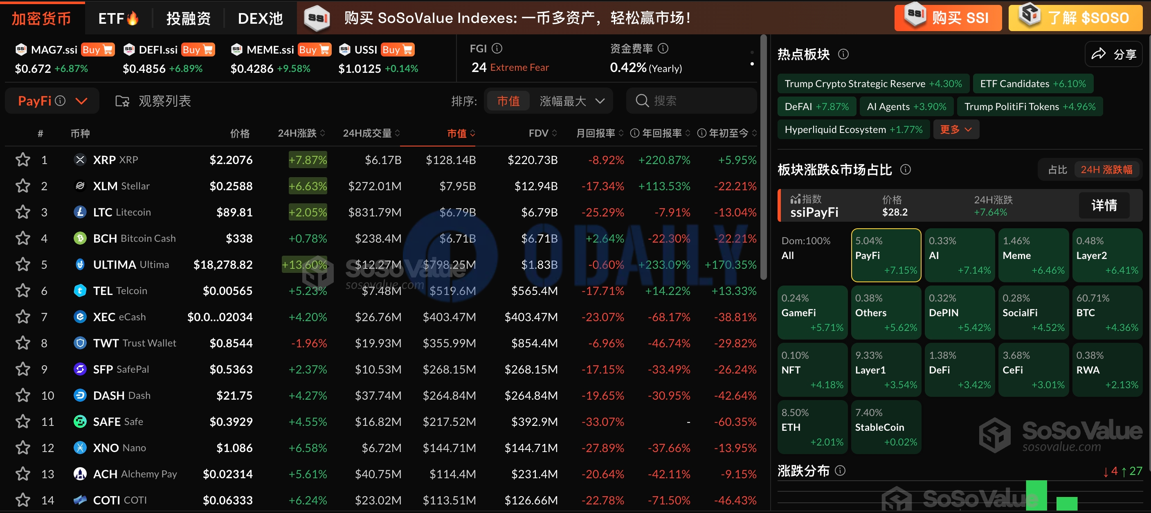Click the FGI info icon
This screenshot has width=1151, height=513.
pos(497,48)
